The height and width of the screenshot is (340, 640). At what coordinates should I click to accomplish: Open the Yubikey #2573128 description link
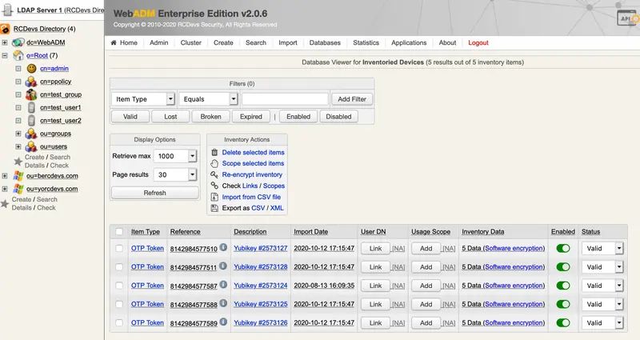(261, 267)
